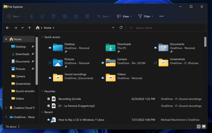The height and width of the screenshot is (133, 212).
Task: Click sync status icon beside Pictures folder
Action: tap(50, 63)
